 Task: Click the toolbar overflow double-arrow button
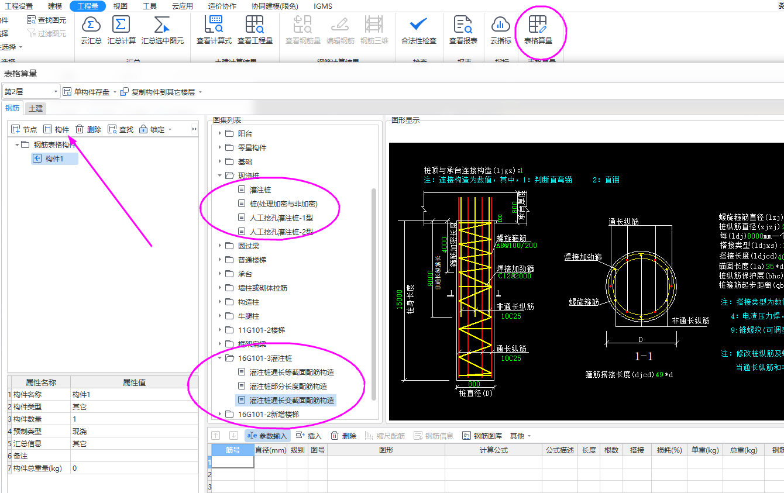click(x=195, y=129)
